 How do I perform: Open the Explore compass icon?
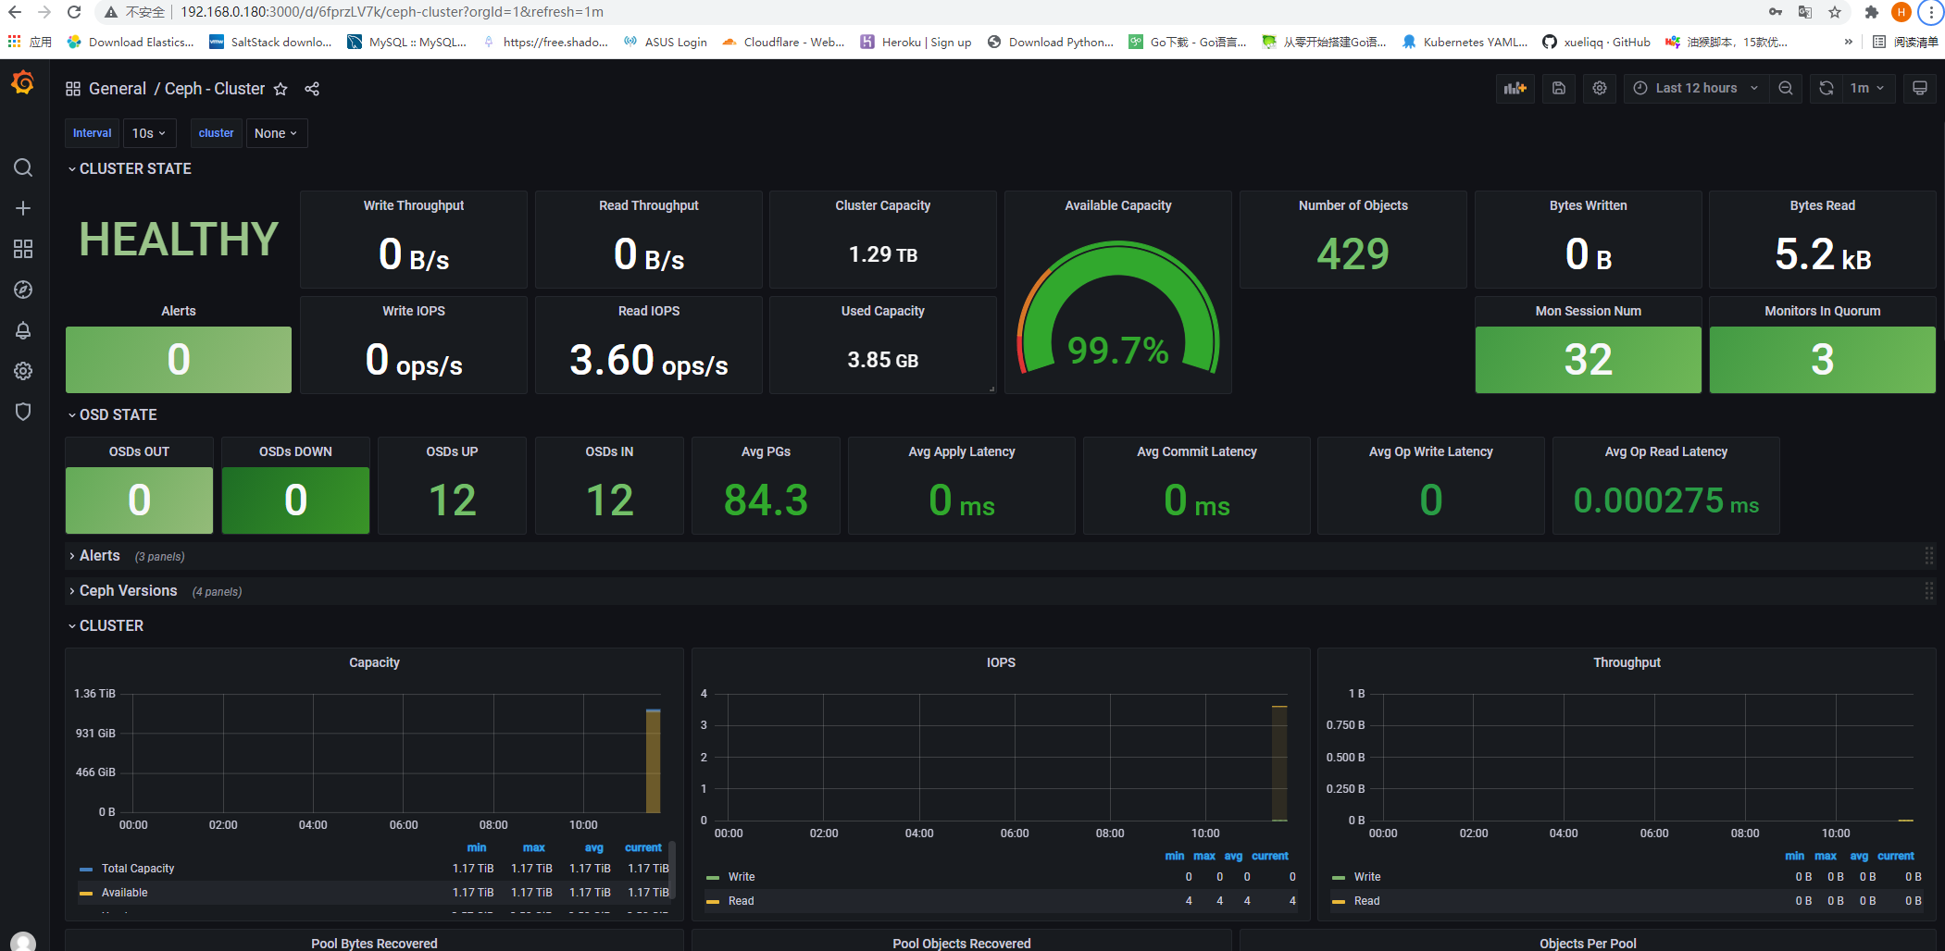[23, 290]
